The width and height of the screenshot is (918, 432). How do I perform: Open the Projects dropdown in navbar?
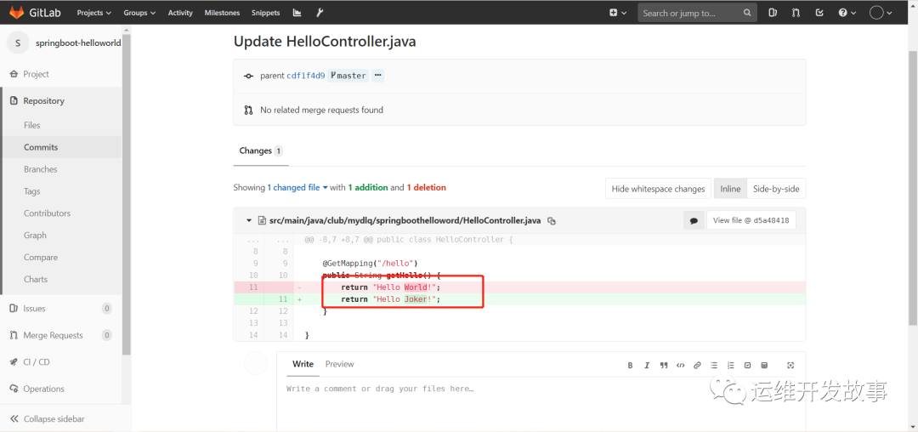[x=93, y=12]
